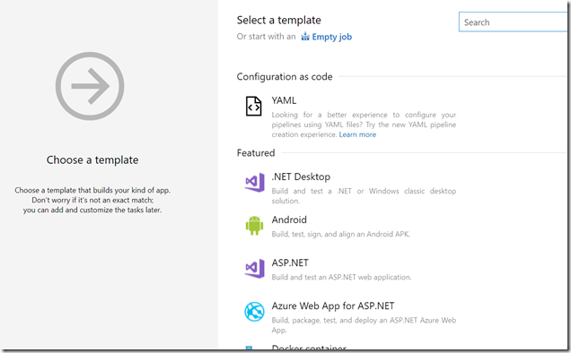Image resolution: width=571 pixels, height=353 pixels.
Task: Click the YAML description paragraph
Action: 364,125
